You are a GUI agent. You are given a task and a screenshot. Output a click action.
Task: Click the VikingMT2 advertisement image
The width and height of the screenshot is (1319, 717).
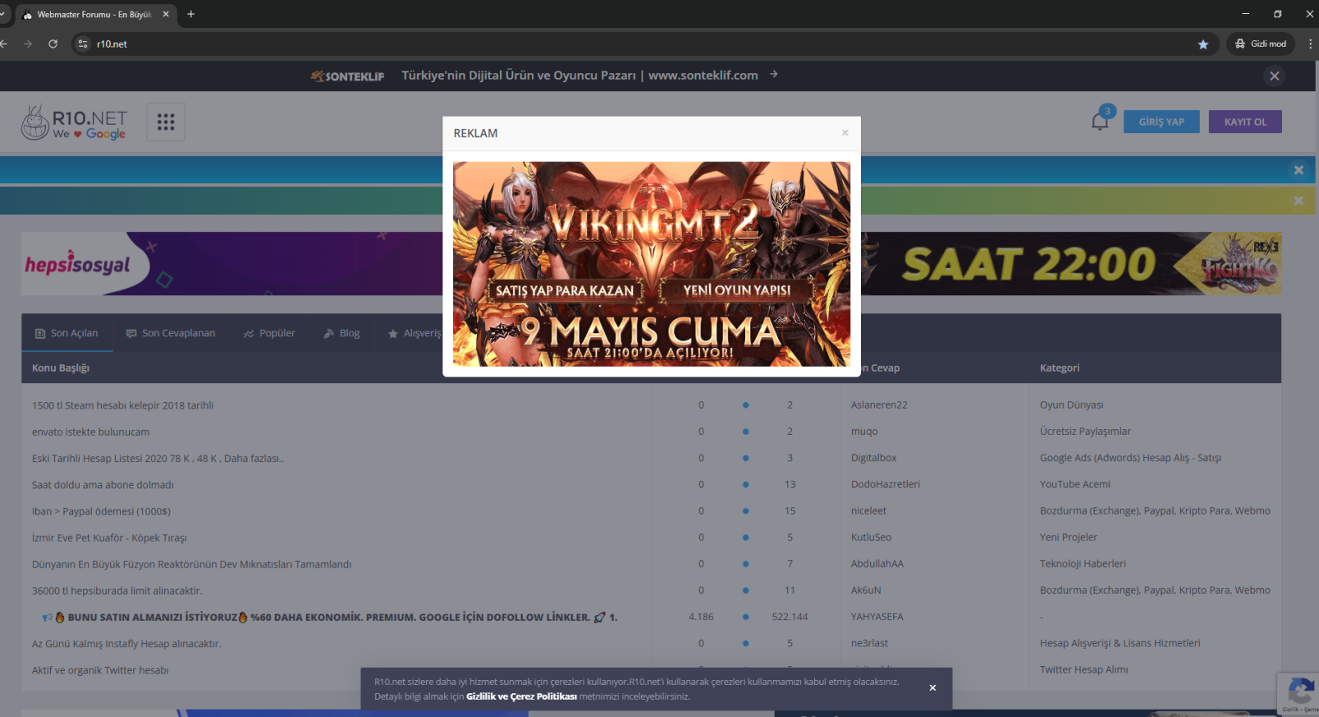tap(652, 263)
